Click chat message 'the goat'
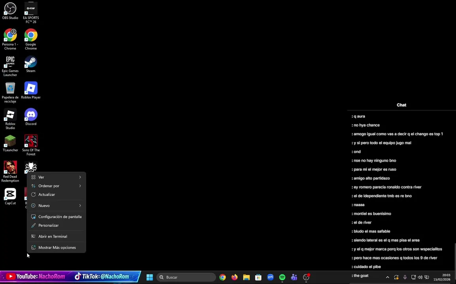 (361, 276)
